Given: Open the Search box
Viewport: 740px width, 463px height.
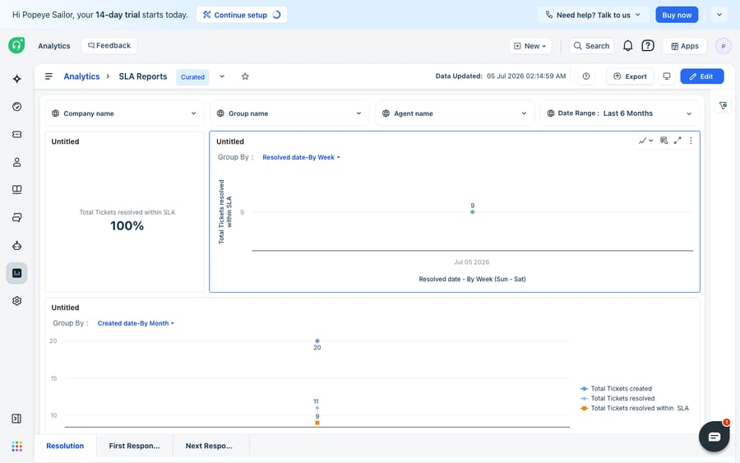Looking at the screenshot, I should 591,46.
